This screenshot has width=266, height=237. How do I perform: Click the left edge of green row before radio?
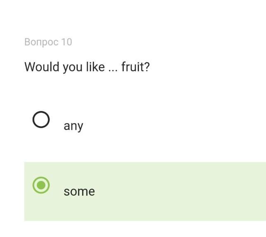click(x=28, y=192)
